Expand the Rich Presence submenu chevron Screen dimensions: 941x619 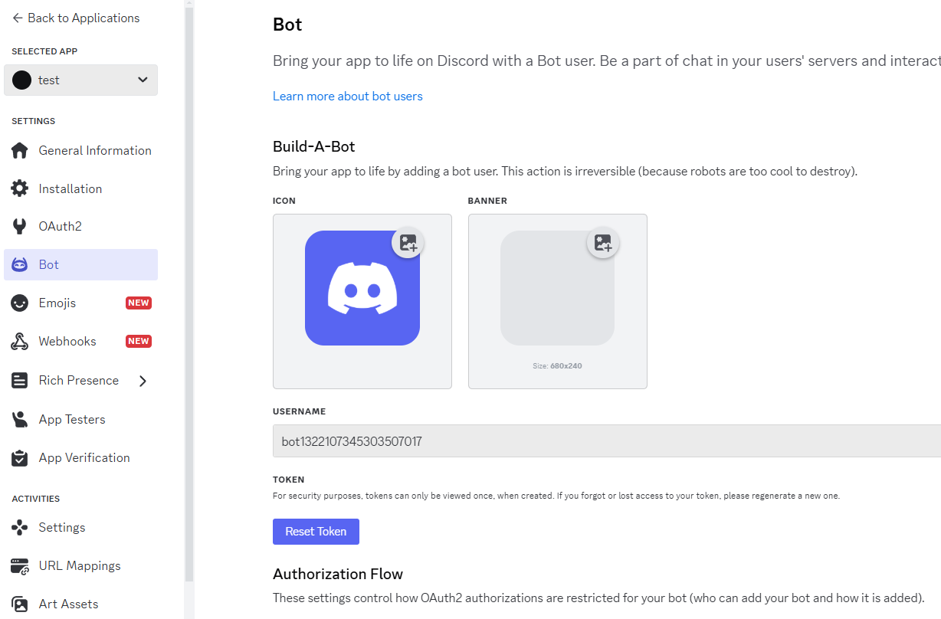(x=143, y=381)
